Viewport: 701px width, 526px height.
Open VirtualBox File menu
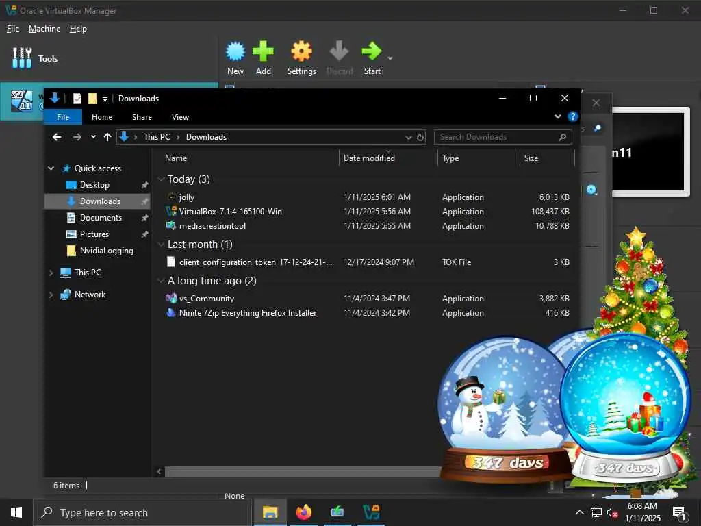point(13,29)
